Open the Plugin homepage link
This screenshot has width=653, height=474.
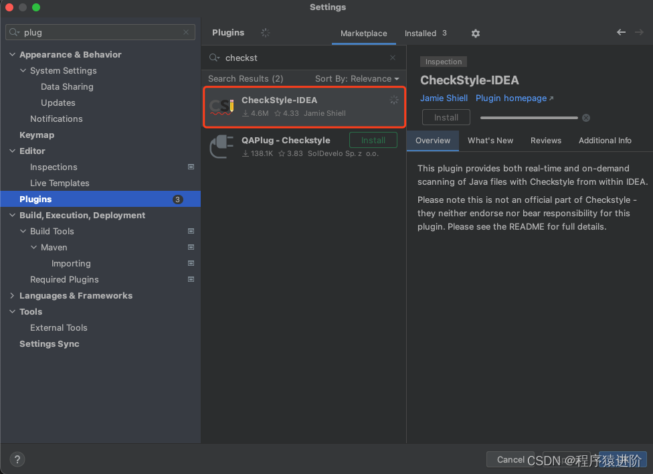tap(510, 98)
